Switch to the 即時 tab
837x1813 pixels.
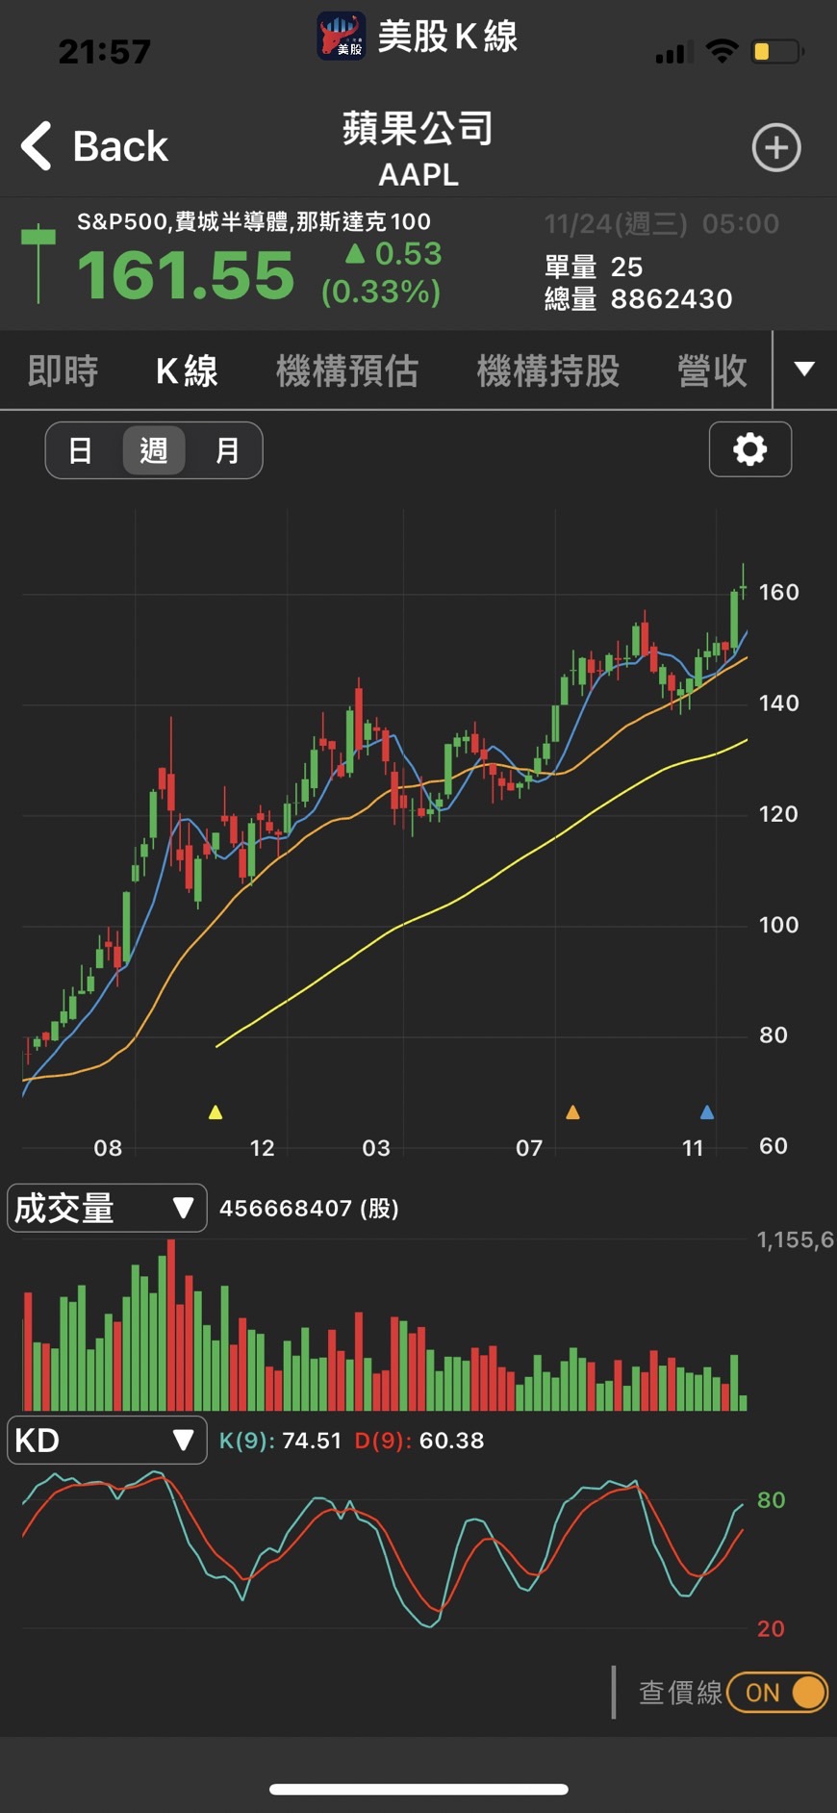(x=63, y=370)
